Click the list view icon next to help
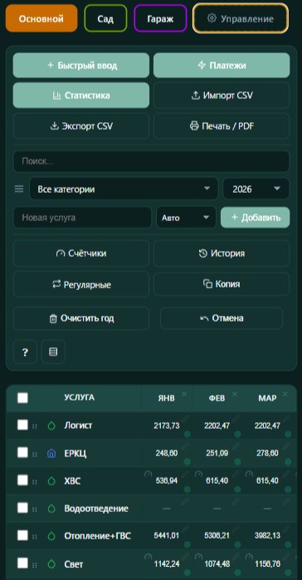This screenshot has height=580, width=302. tap(53, 351)
